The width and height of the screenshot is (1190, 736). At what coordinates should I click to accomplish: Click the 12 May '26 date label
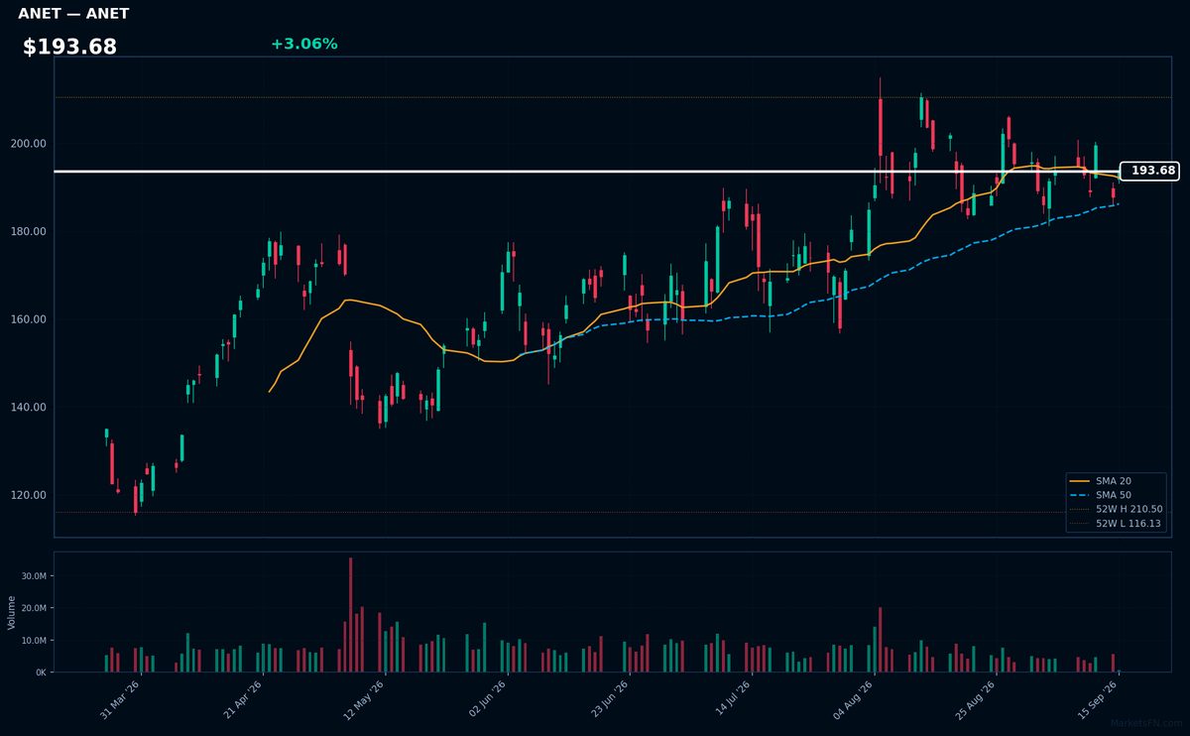click(363, 699)
